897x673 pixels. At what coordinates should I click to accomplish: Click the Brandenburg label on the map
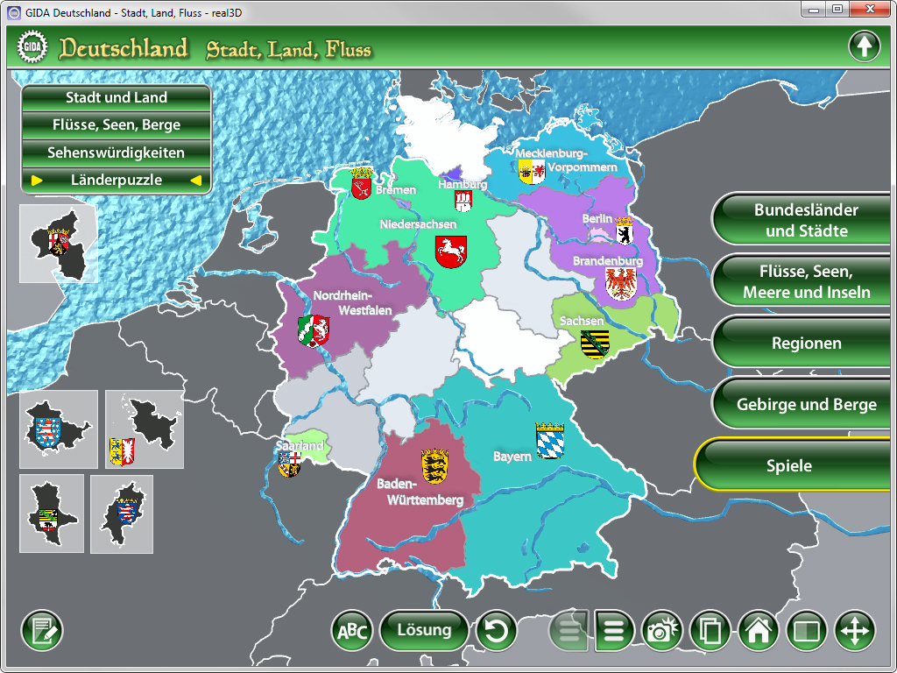608,261
